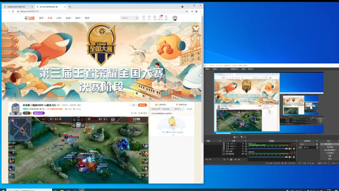Click OBS settings button in controls
This screenshot has width=339, height=191.
330,156
